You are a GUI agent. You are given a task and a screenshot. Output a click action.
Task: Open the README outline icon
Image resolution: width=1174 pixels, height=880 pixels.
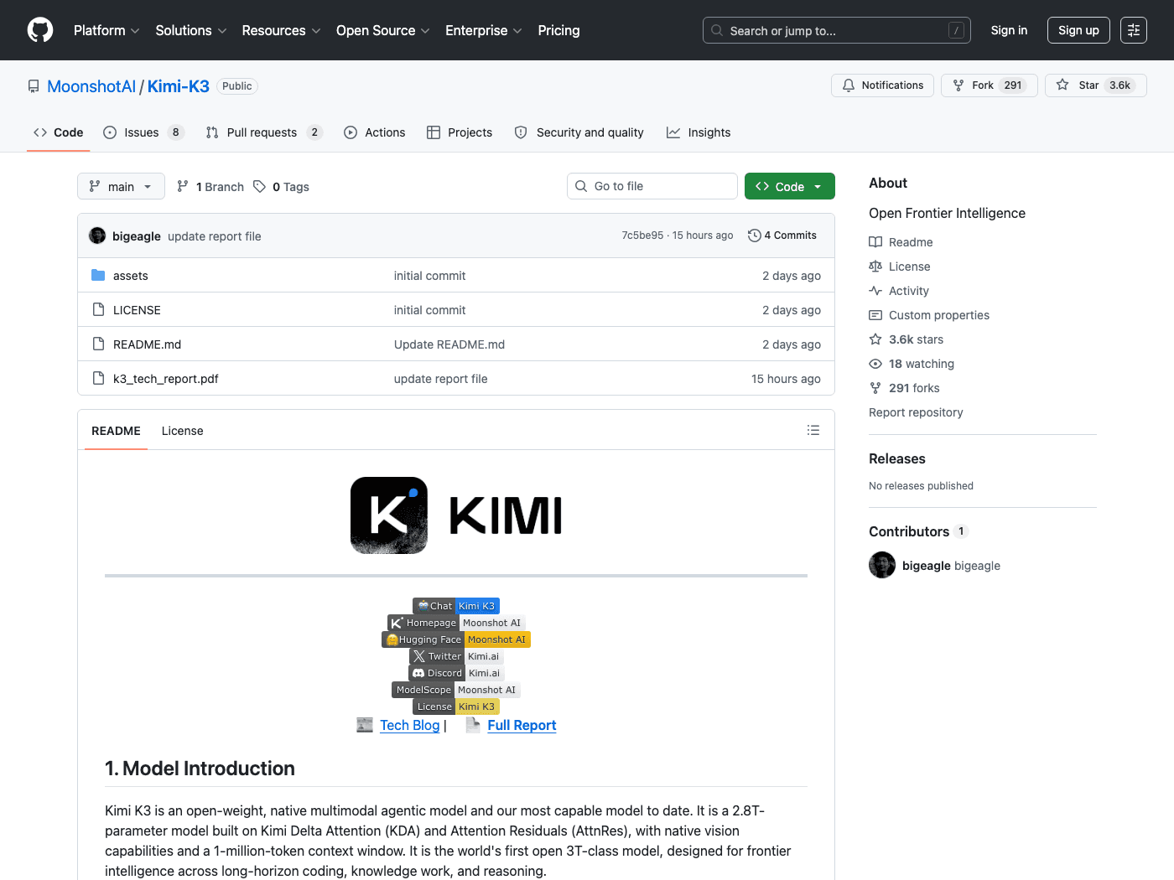813,430
